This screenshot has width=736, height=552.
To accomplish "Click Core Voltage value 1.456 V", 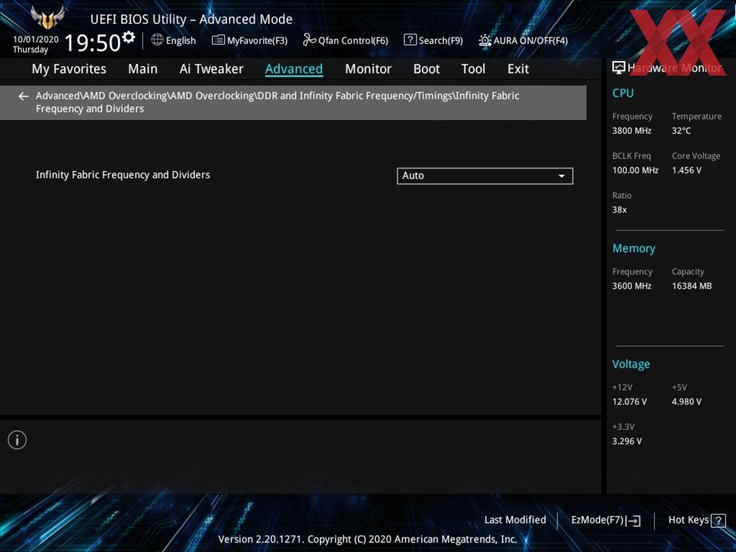I will 687,170.
